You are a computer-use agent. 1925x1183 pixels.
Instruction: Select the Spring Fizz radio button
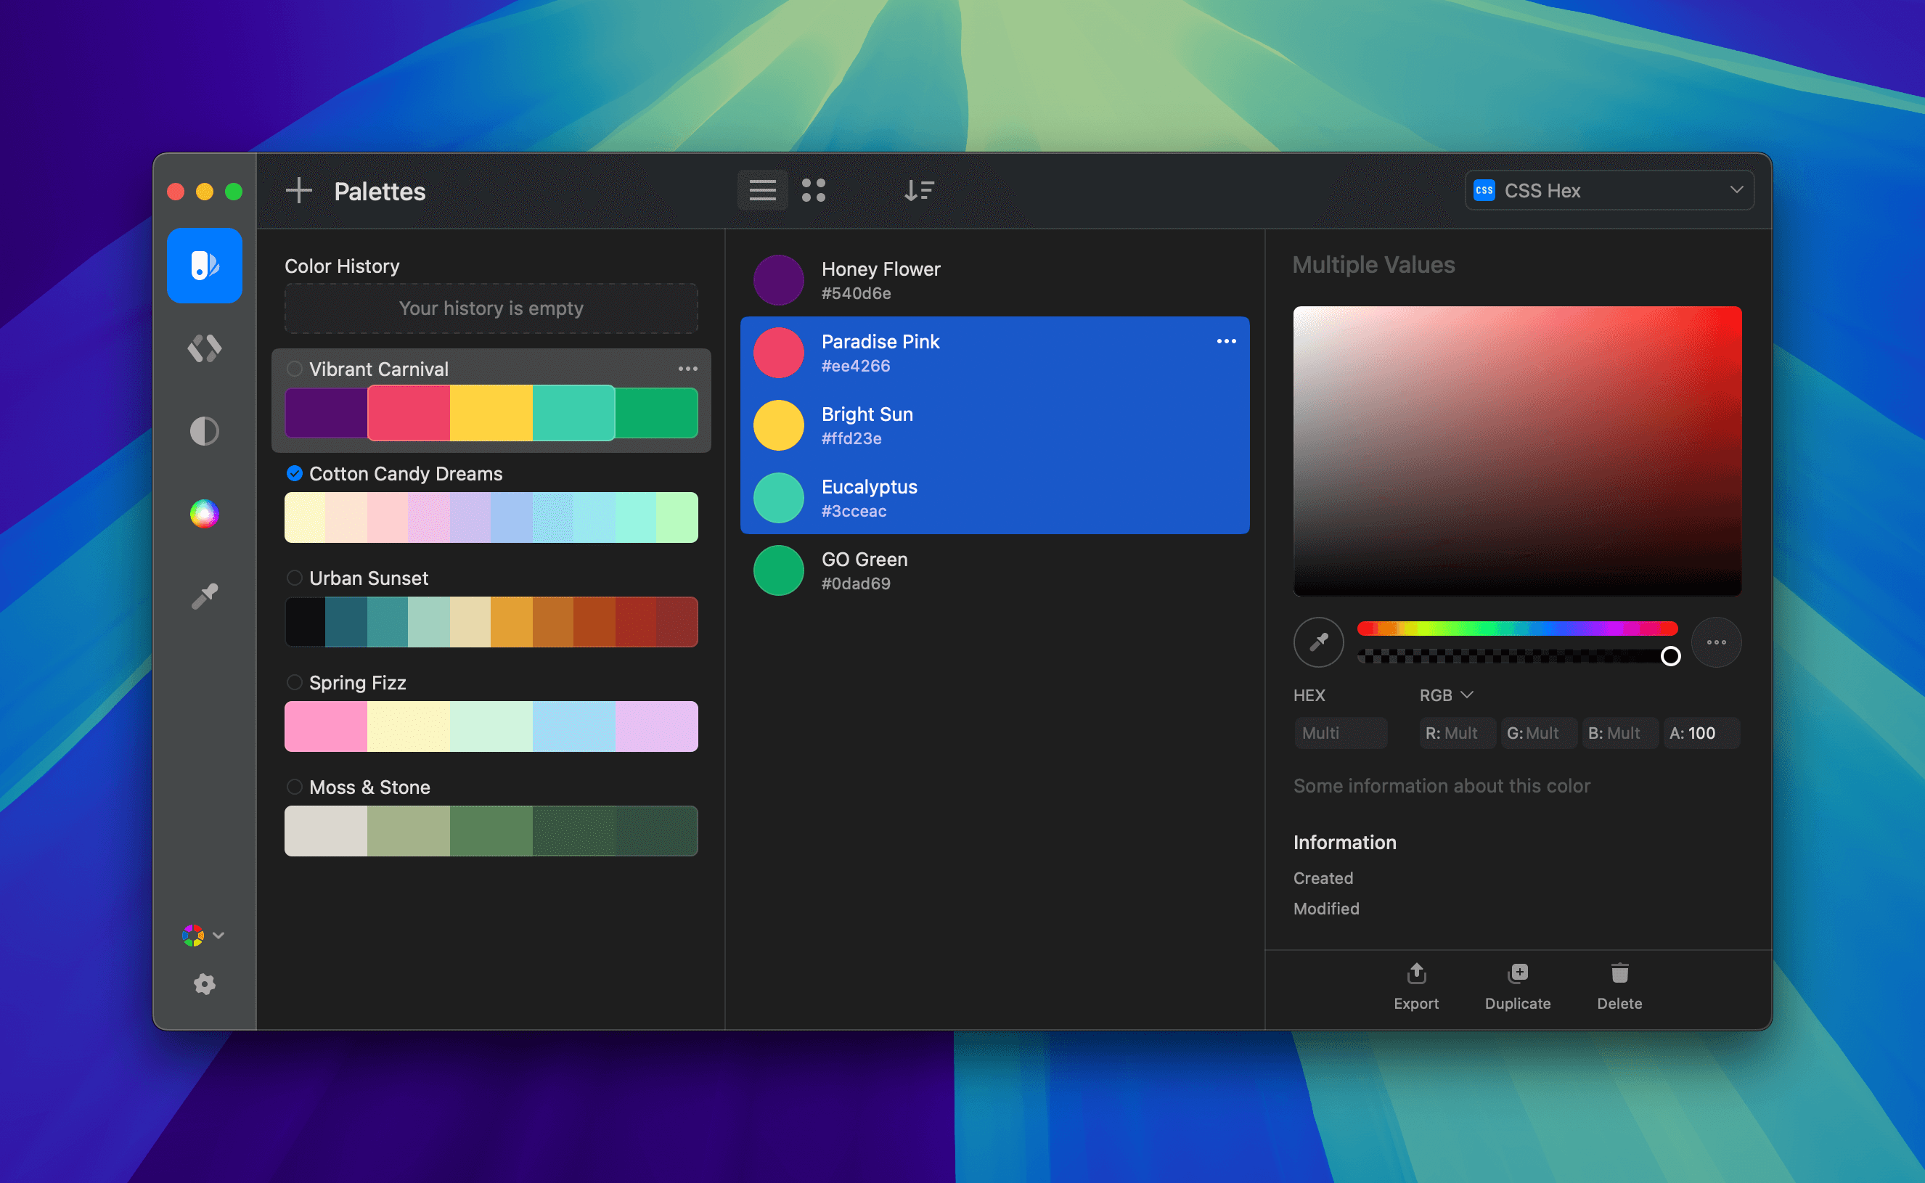pyautogui.click(x=295, y=682)
